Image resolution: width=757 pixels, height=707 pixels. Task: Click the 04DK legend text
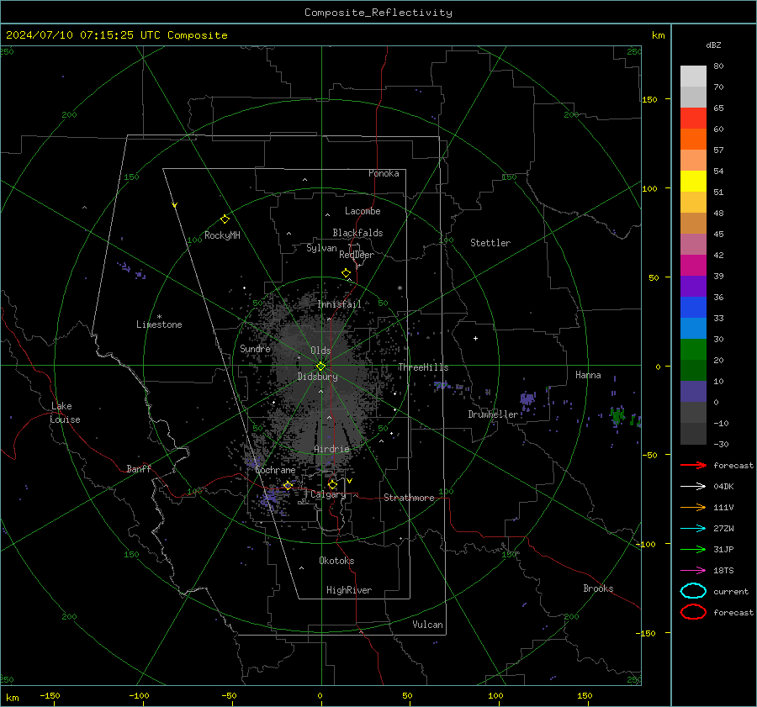point(723,487)
